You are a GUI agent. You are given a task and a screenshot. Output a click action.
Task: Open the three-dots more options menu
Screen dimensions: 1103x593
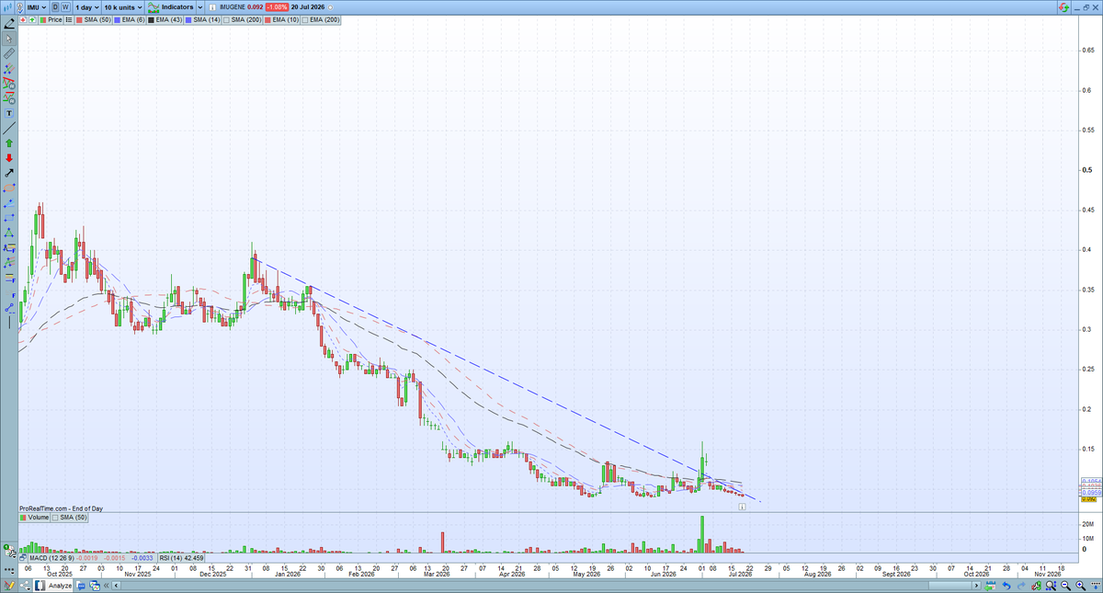pyautogui.click(x=8, y=571)
